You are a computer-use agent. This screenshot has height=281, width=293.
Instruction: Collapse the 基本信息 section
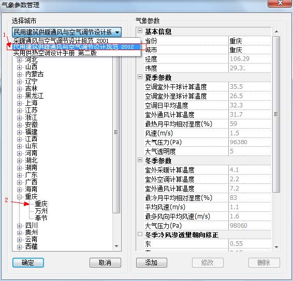pos(140,31)
